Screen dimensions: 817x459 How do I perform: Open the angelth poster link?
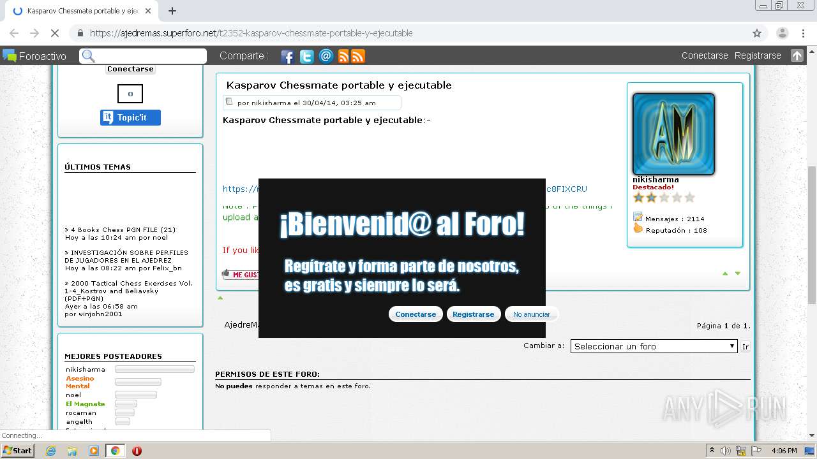click(79, 421)
